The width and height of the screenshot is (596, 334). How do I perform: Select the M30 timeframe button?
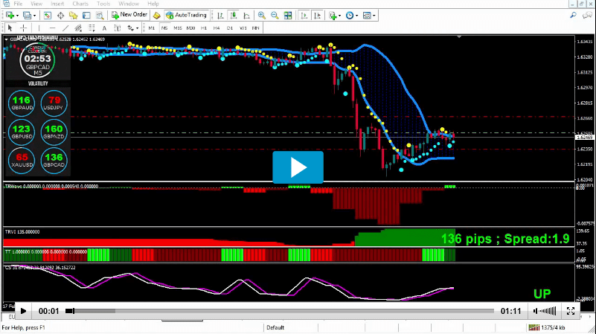[190, 28]
